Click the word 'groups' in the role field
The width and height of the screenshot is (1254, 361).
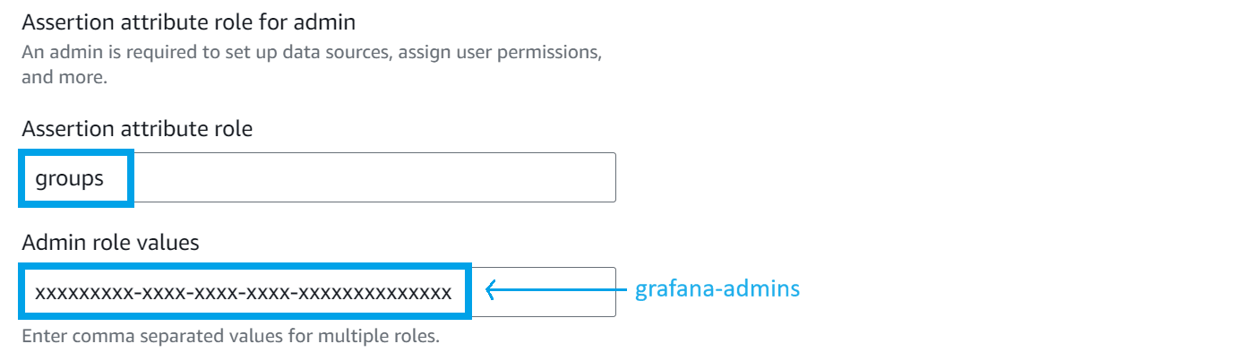pos(70,178)
